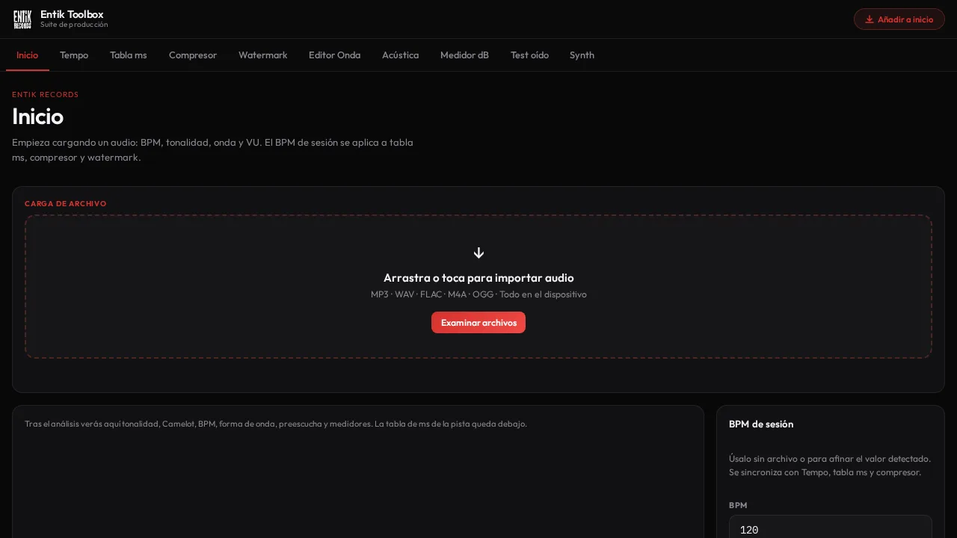Click the download arrow icon in Añadir a inicio
957x538 pixels.
tap(870, 19)
